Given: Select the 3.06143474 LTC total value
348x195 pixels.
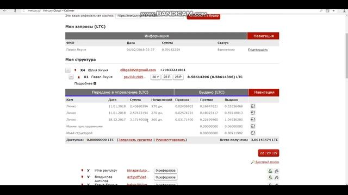Looking at the screenshot, I should (264, 140).
